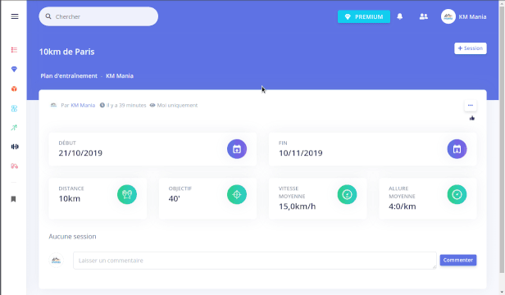
Task: Click the red list icon in sidebar
Action: click(14, 50)
